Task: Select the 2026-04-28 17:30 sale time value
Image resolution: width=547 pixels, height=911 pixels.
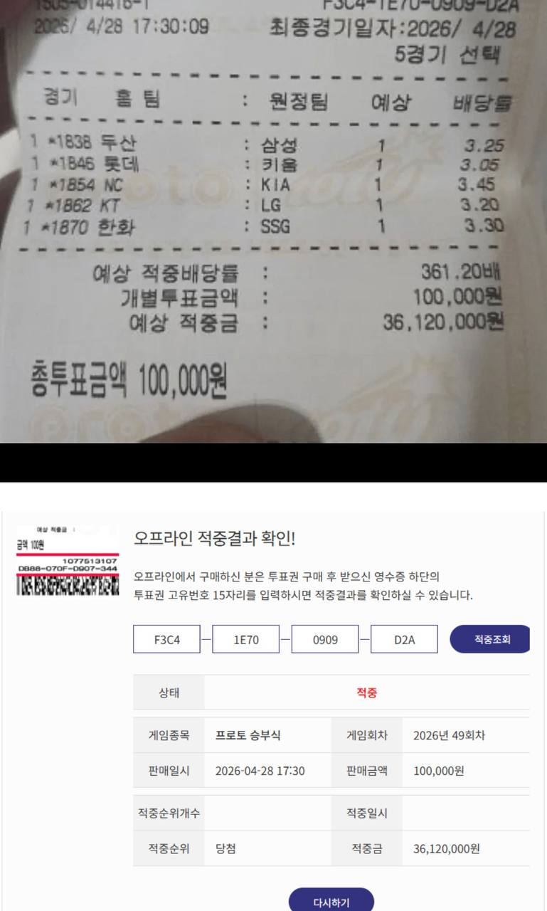Action: coord(260,771)
